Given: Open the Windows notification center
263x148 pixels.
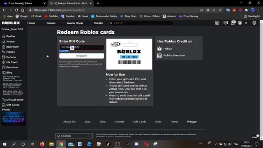Looking at the screenshot, I should (x=256, y=144).
